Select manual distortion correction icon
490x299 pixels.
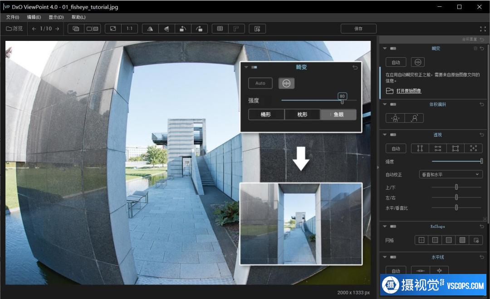pos(418,62)
